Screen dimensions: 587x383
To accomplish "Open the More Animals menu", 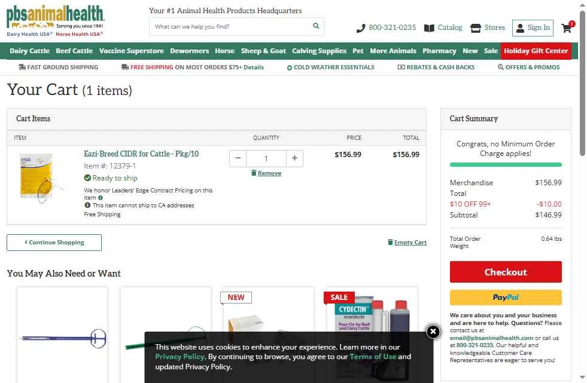I will pyautogui.click(x=393, y=51).
